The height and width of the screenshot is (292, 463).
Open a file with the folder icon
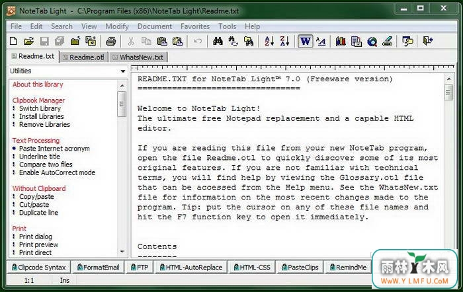(28, 41)
